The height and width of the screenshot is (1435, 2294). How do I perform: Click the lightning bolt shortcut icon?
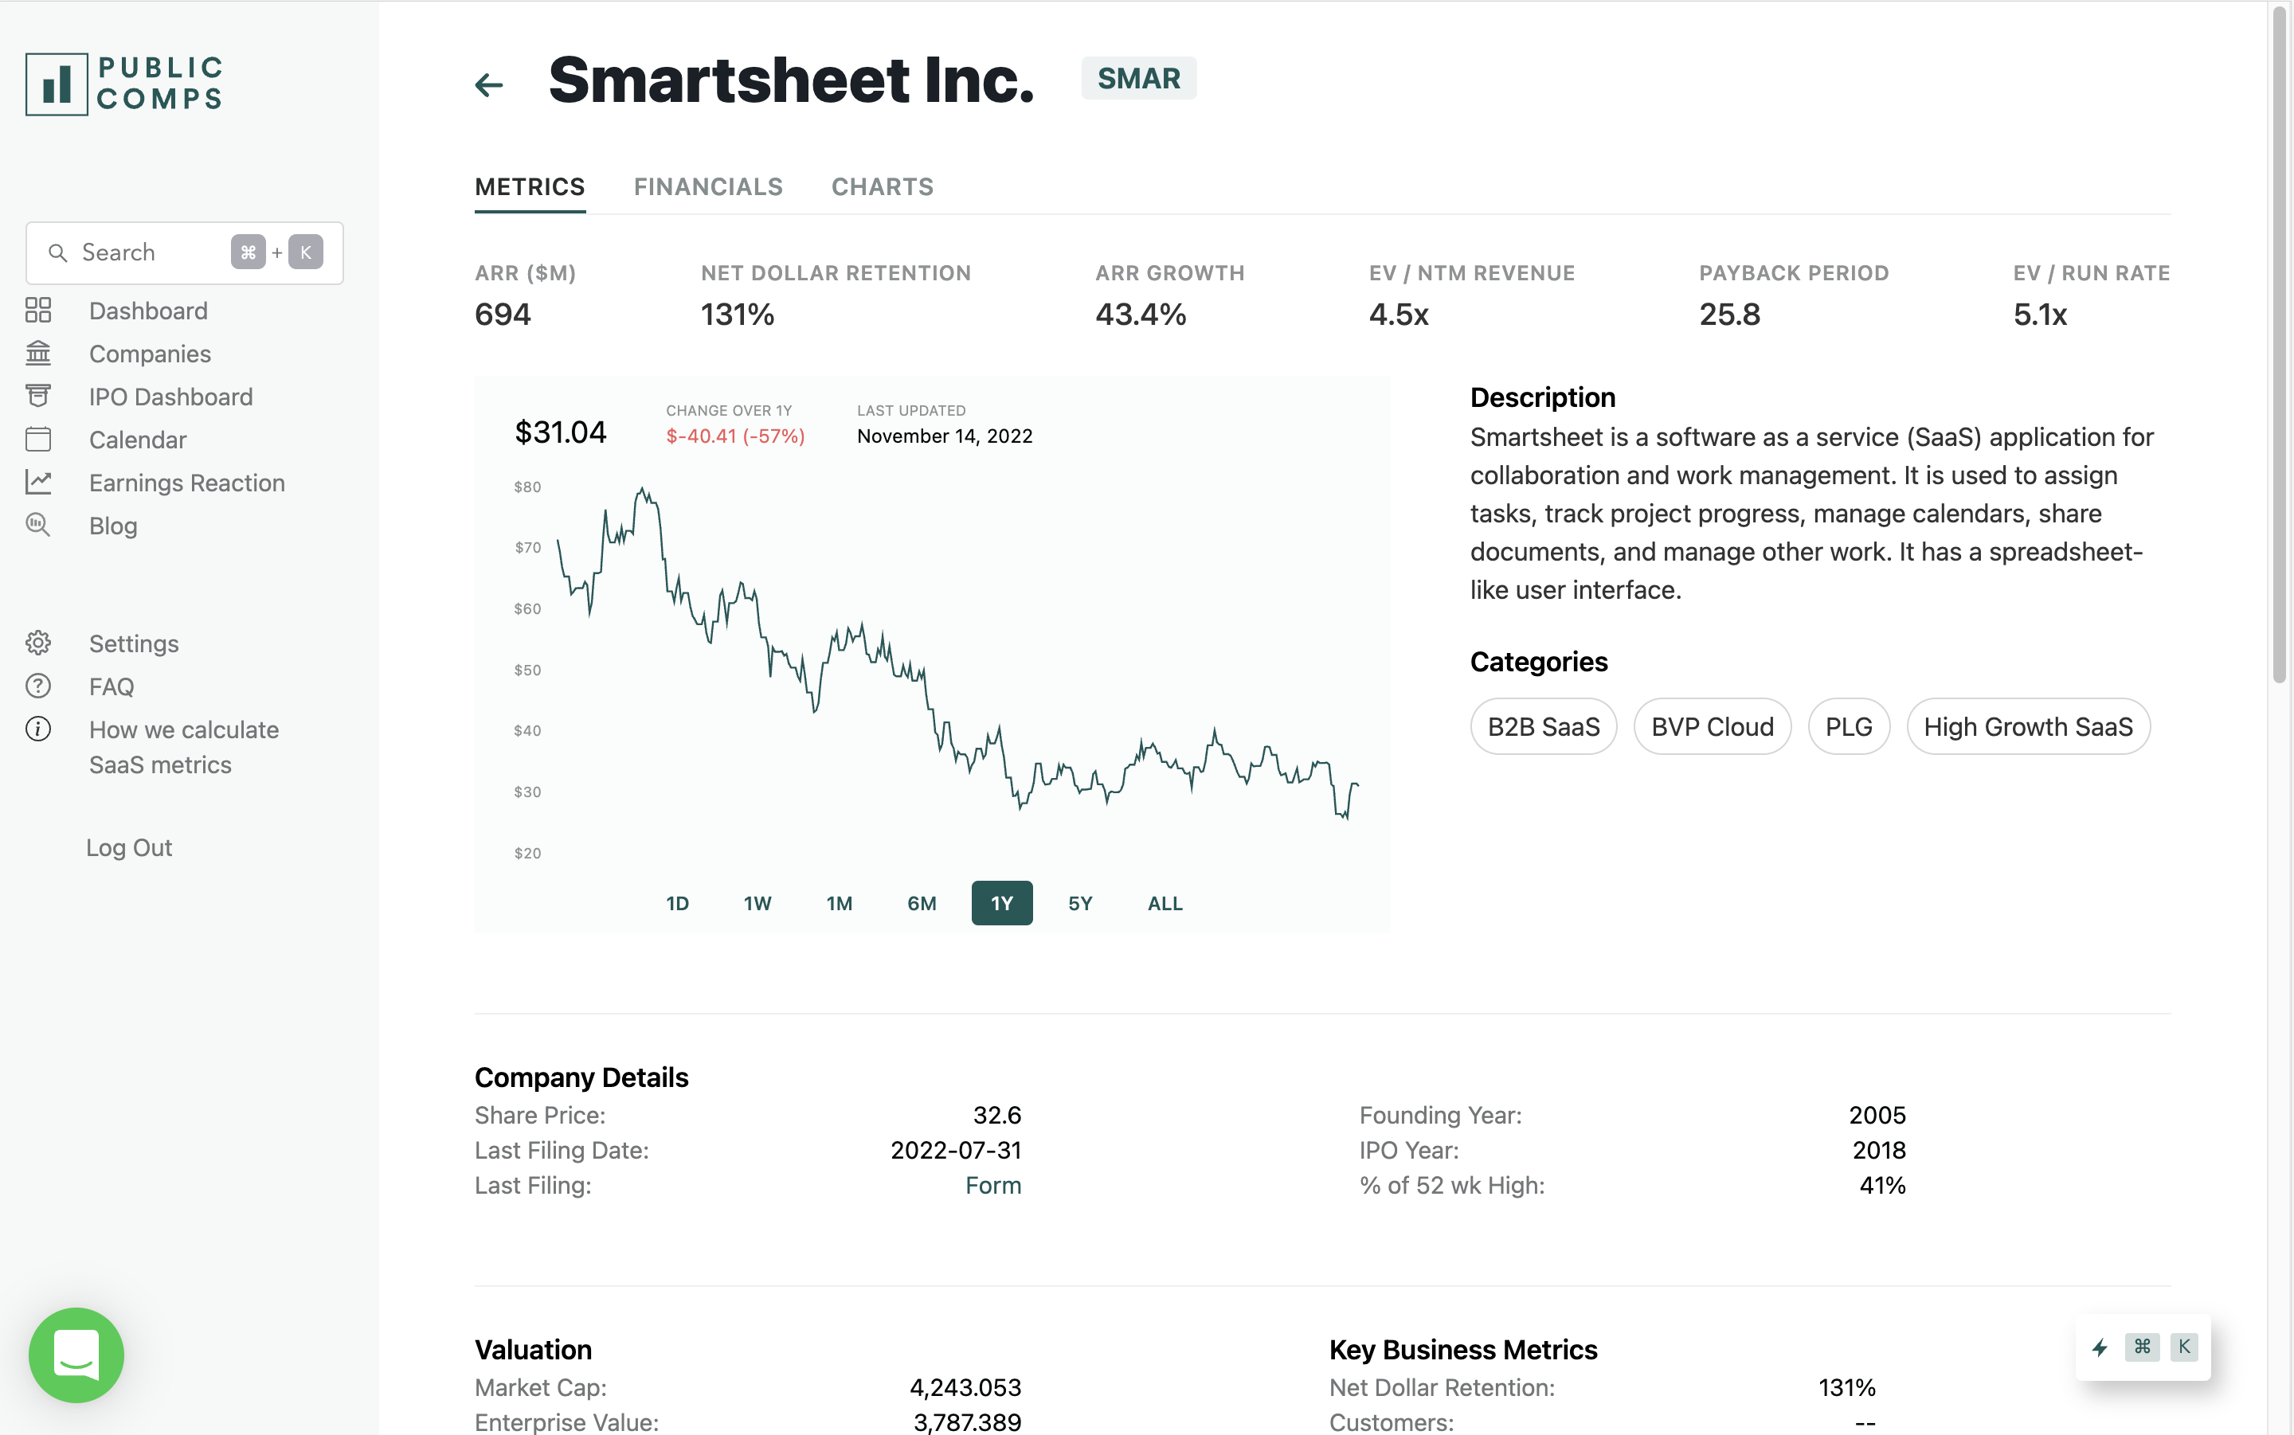2100,1347
